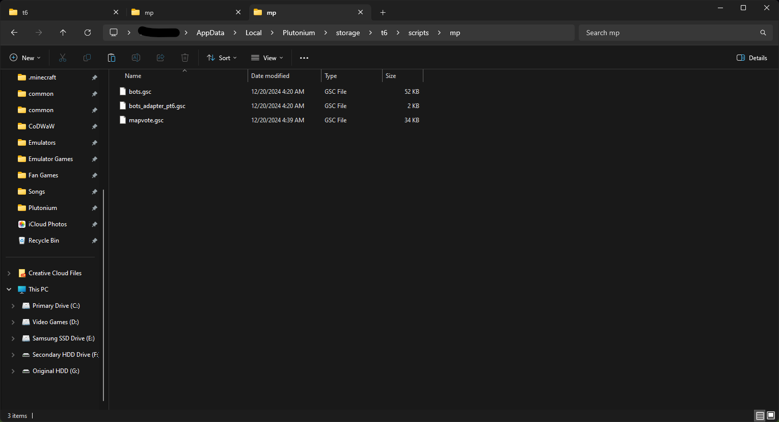Click pin icon beside iCloud Photos

pyautogui.click(x=94, y=224)
